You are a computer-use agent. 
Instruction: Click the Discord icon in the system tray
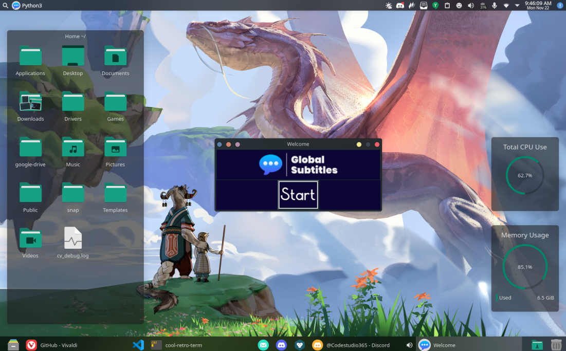click(x=400, y=6)
